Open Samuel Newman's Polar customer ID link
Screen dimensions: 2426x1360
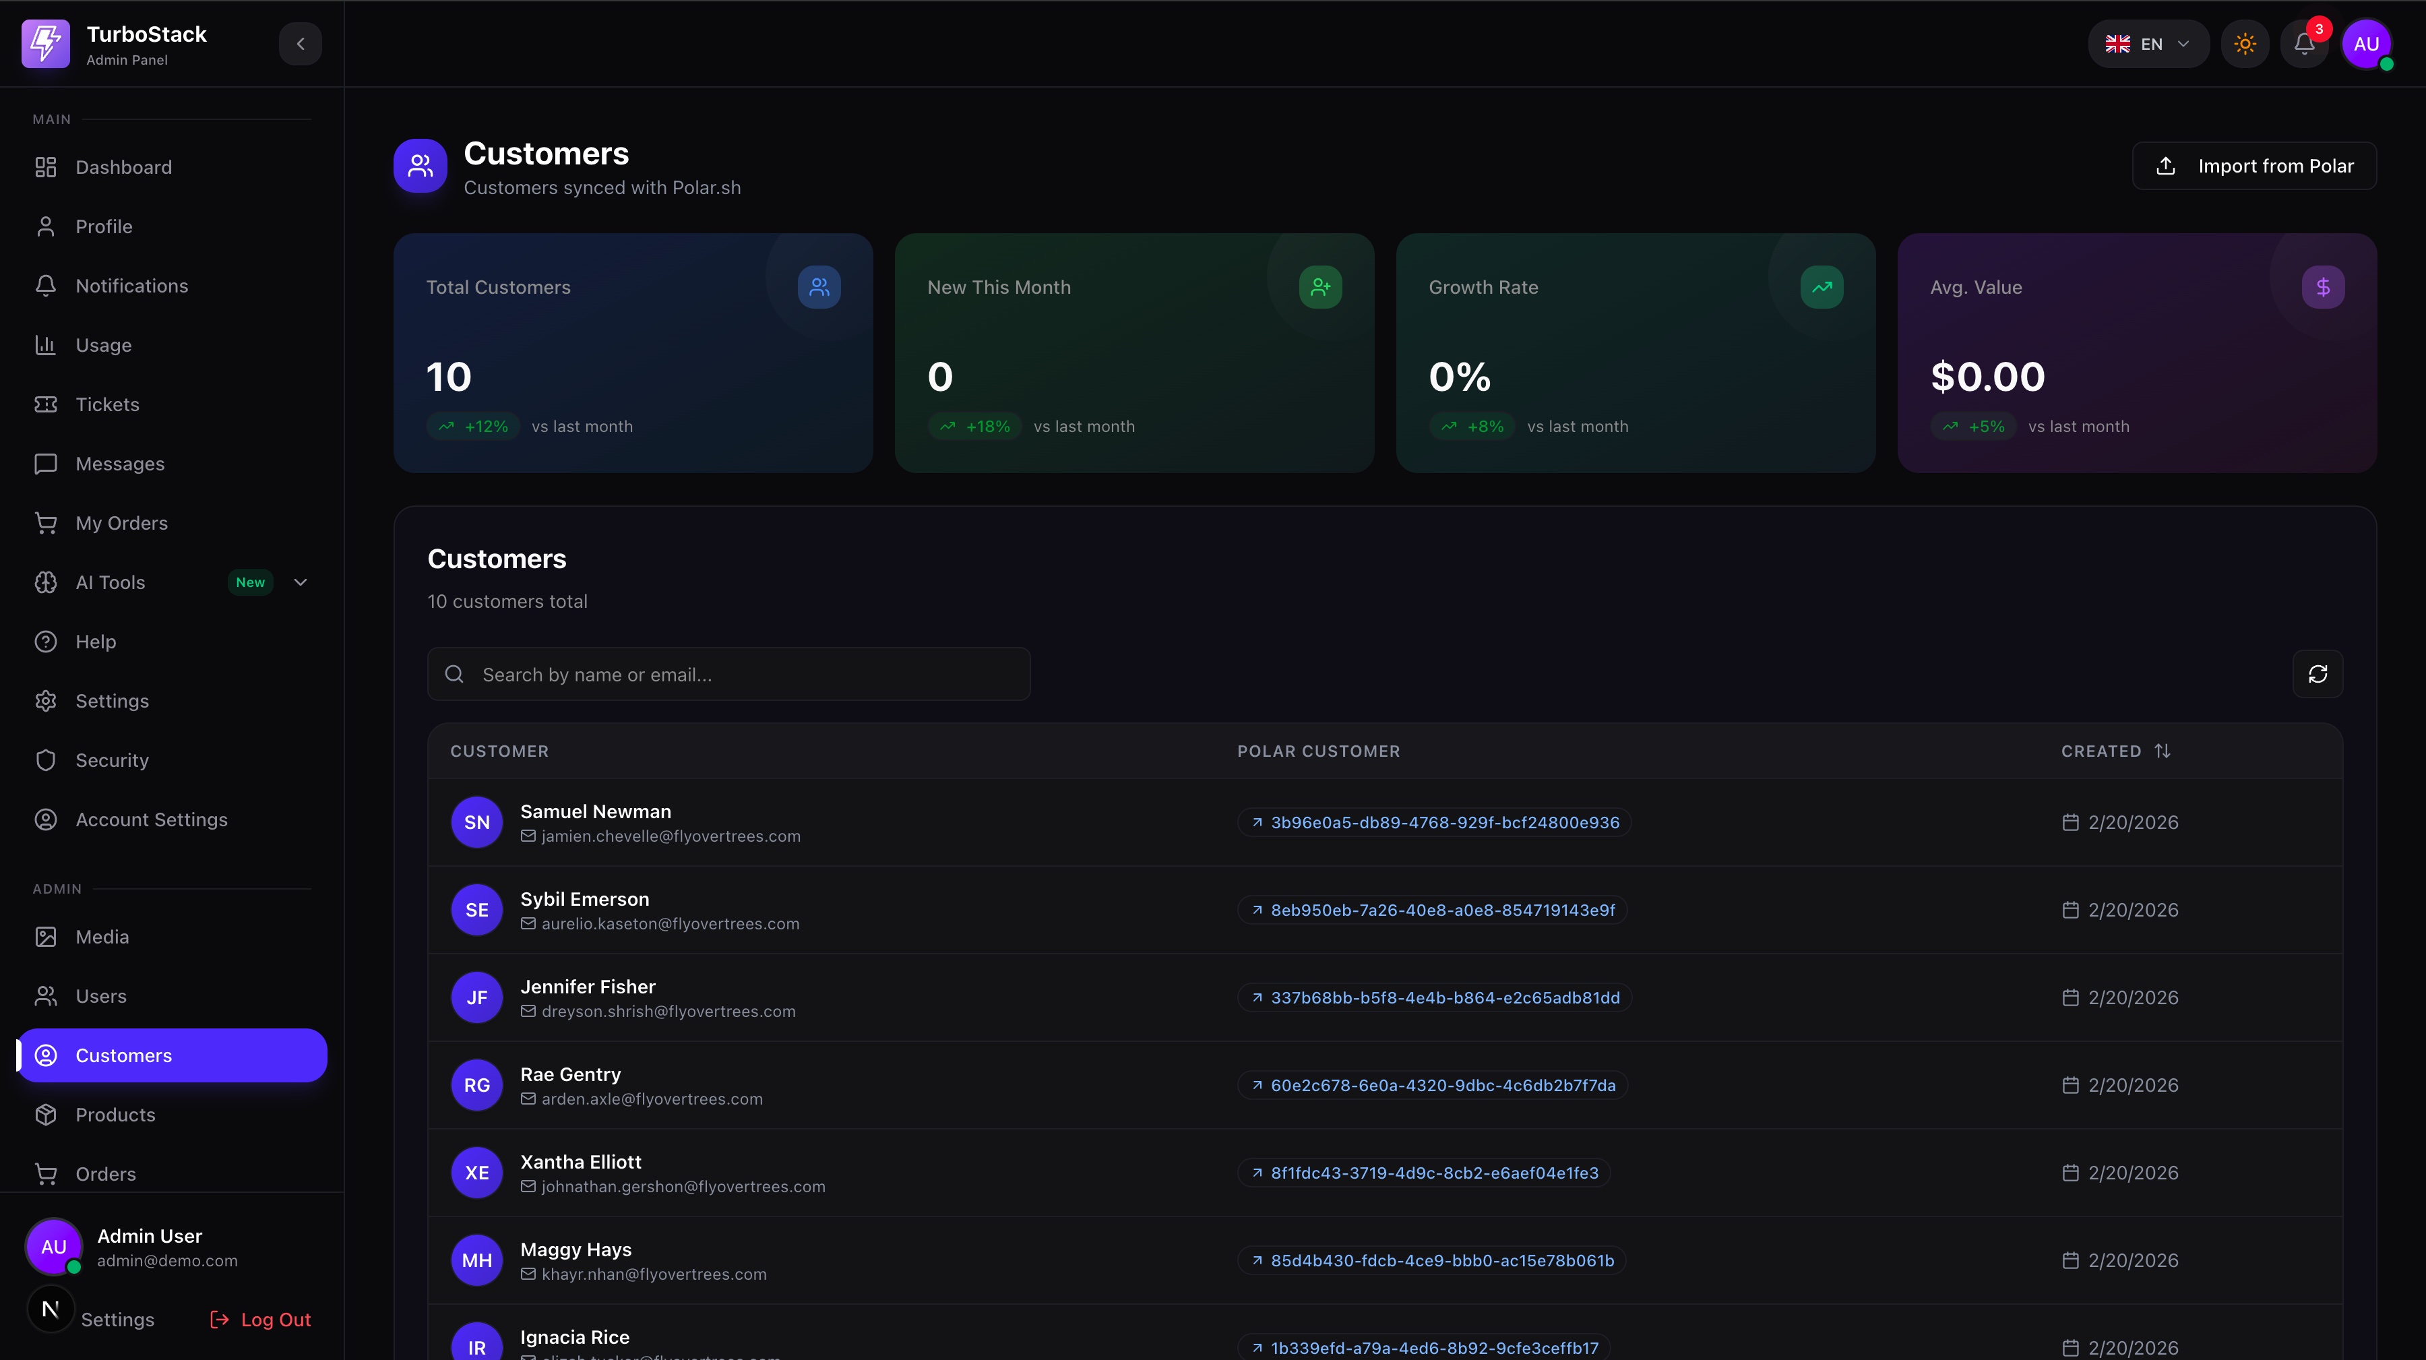tap(1434, 822)
